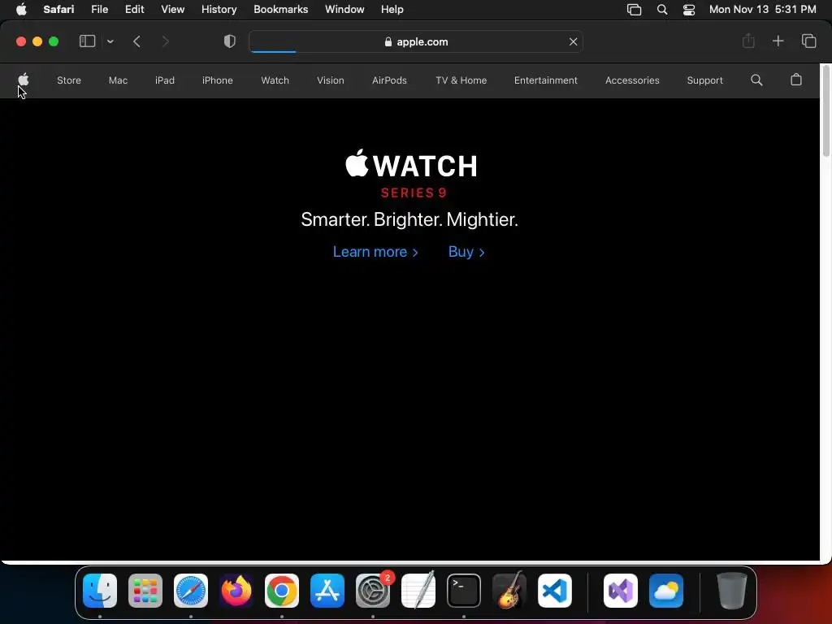Open Terminal from the Dock
This screenshot has height=624, width=832.
pos(464,591)
